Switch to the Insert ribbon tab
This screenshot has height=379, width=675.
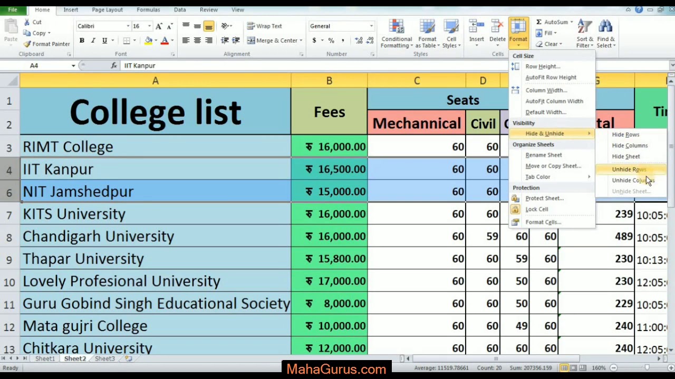click(x=71, y=9)
